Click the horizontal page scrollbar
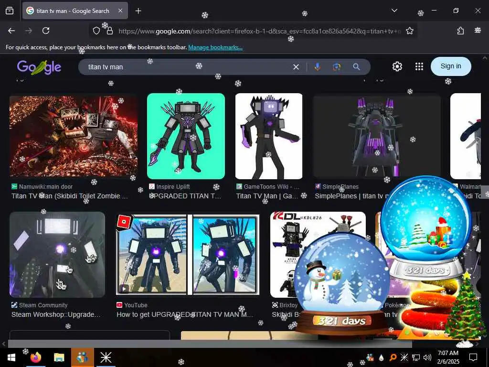This screenshot has width=489, height=367. [210, 344]
